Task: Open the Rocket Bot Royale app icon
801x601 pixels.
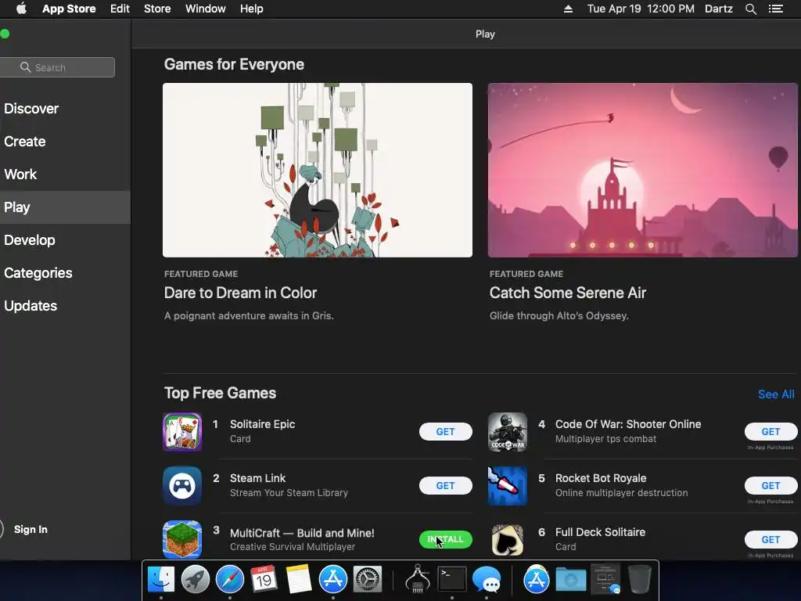Action: pos(507,485)
